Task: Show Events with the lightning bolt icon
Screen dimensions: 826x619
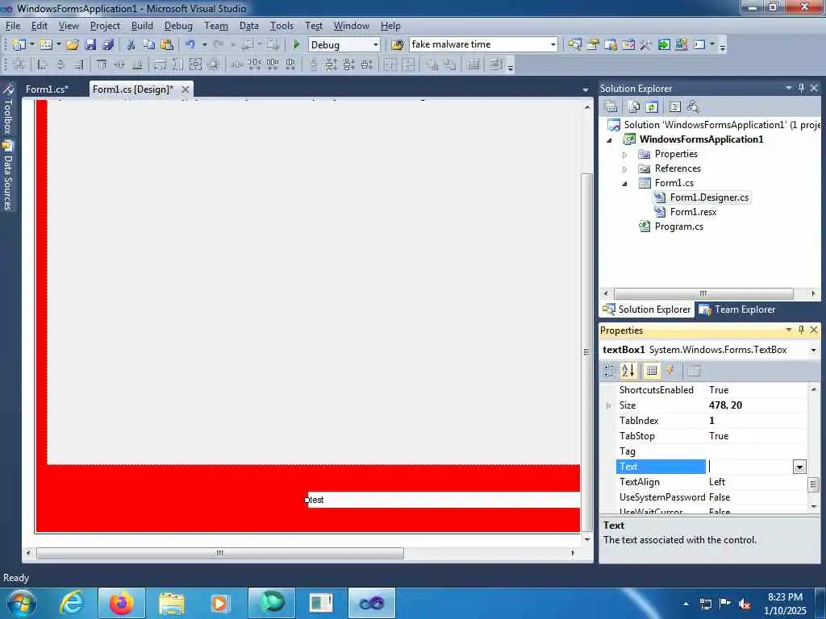Action: click(x=670, y=371)
